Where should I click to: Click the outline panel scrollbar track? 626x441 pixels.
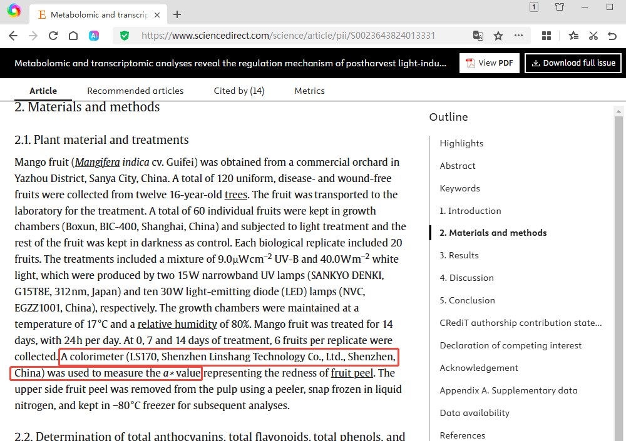[x=618, y=278]
